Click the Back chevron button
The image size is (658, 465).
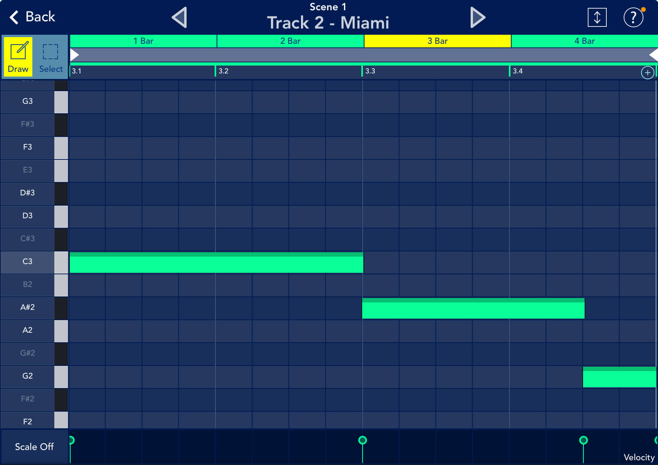pos(32,17)
